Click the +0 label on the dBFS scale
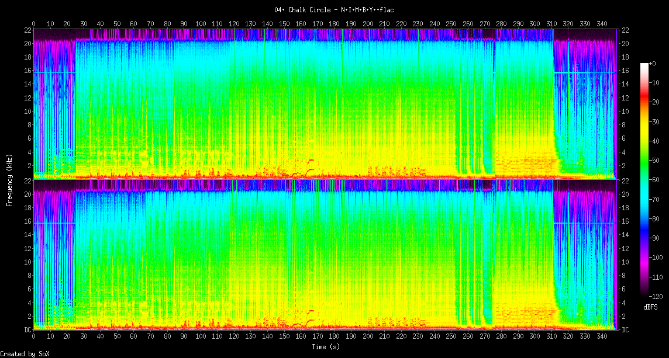669x358 pixels. [x=653, y=64]
